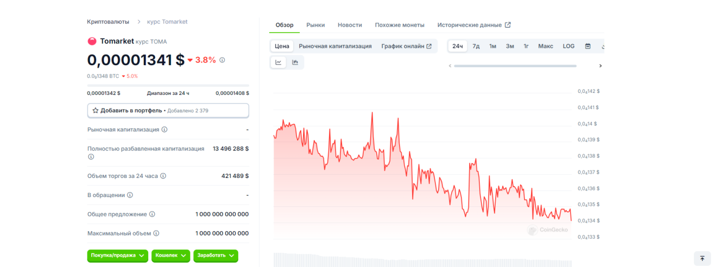Select the line chart view icon
Screen dimensions: 715x267
click(279, 62)
